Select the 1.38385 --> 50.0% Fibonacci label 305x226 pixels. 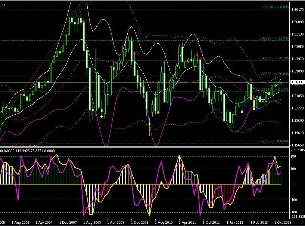274,74
